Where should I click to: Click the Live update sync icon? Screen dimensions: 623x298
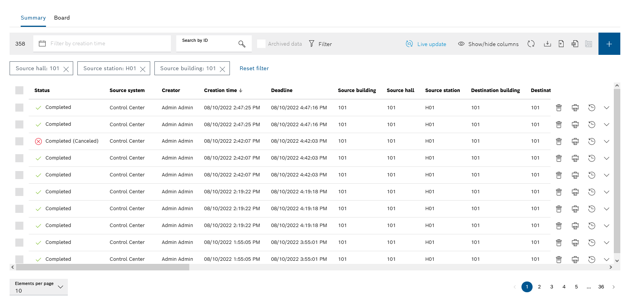tap(409, 44)
